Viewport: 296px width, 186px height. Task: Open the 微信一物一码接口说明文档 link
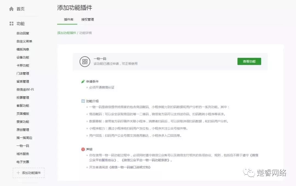coord(130,167)
